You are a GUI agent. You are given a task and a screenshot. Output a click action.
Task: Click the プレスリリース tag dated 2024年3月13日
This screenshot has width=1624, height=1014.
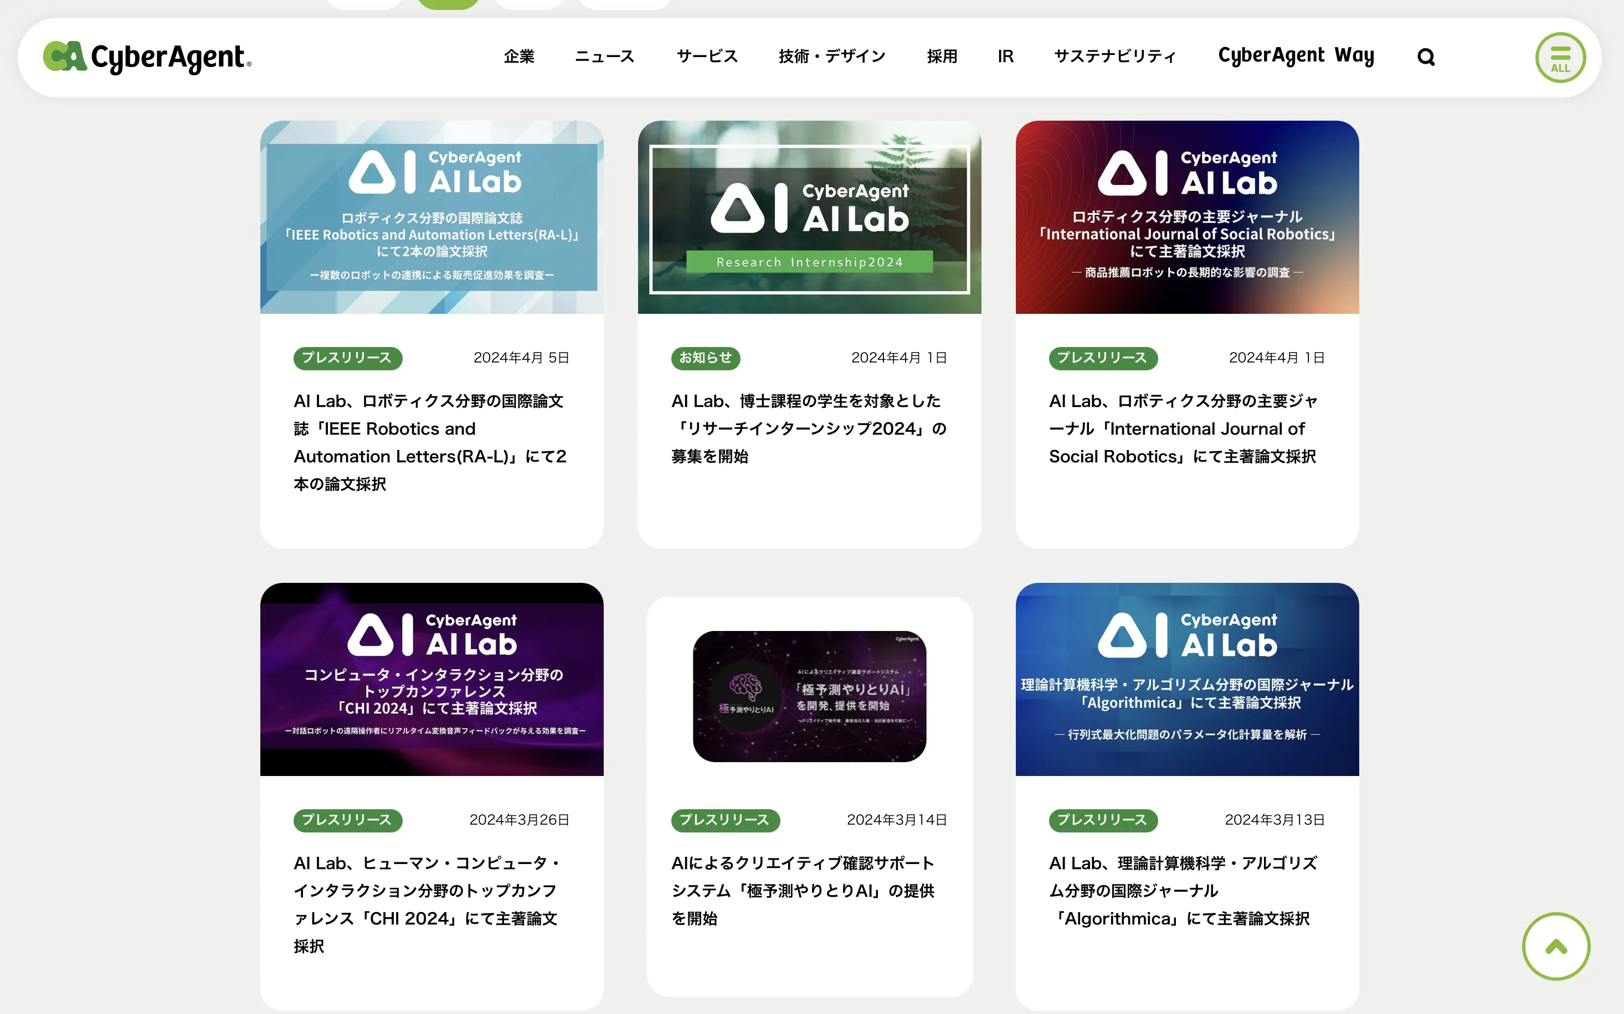(1103, 820)
